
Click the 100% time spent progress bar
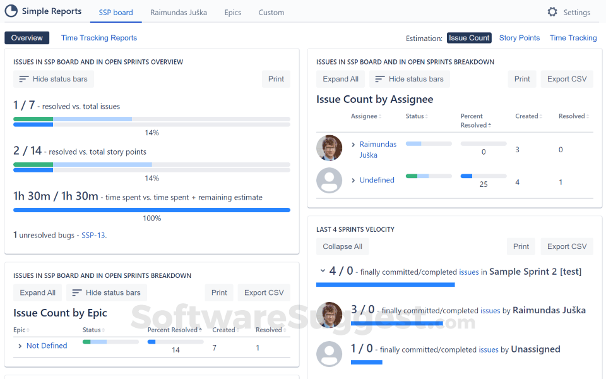(x=151, y=210)
